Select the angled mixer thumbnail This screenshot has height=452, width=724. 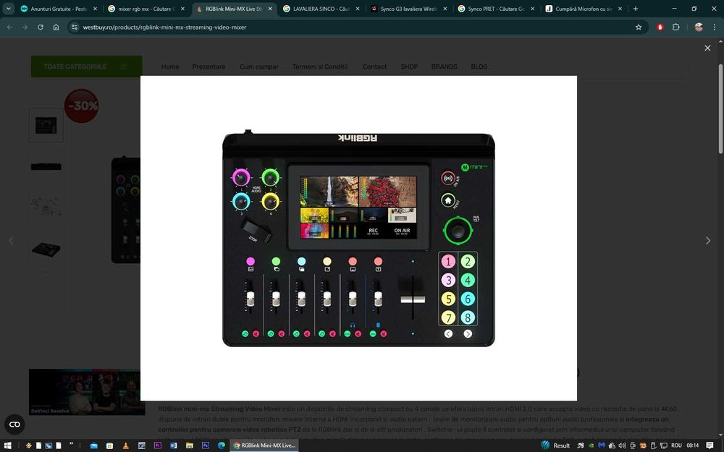[46, 249]
